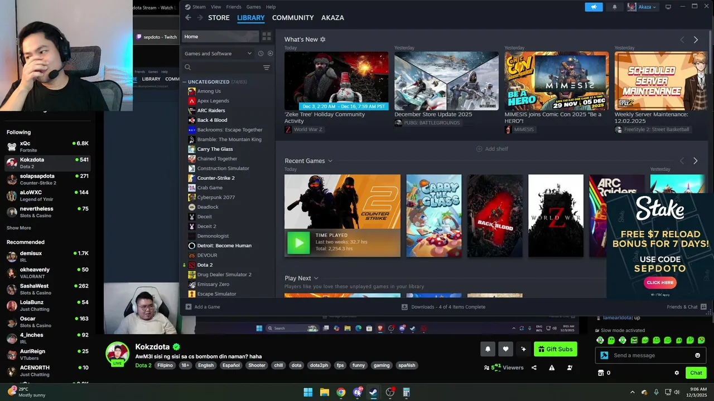Click the chat settings gear icon

[x=677, y=373]
